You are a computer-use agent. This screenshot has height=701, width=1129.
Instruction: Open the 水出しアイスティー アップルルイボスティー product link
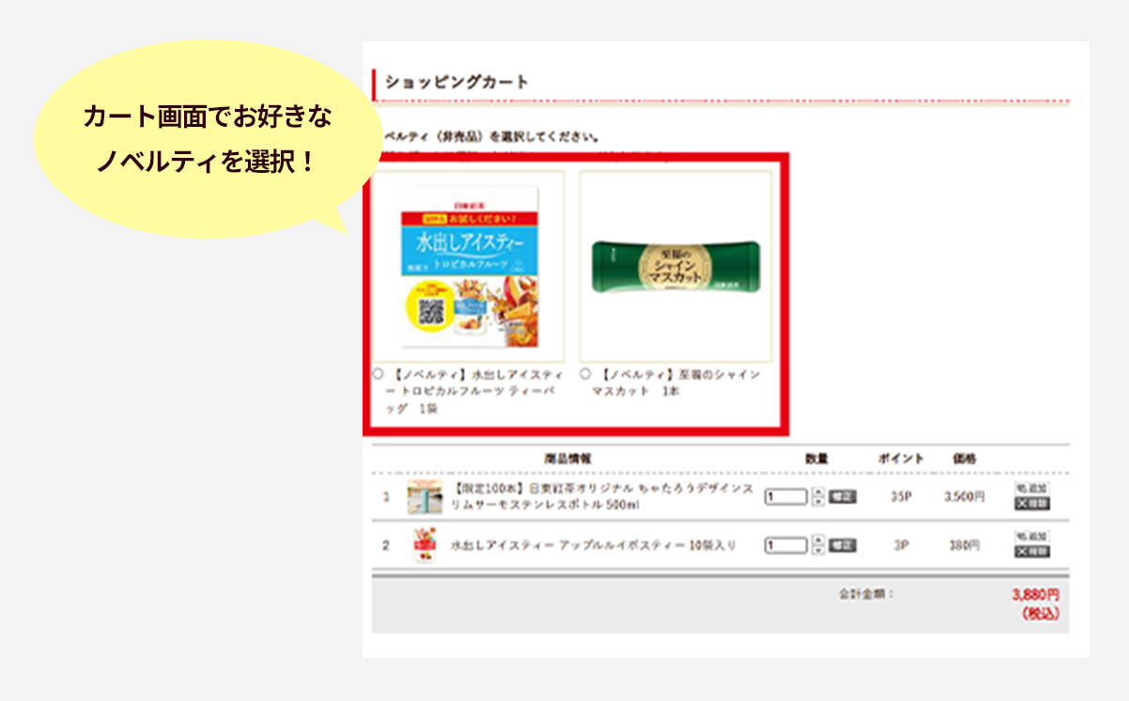(593, 545)
